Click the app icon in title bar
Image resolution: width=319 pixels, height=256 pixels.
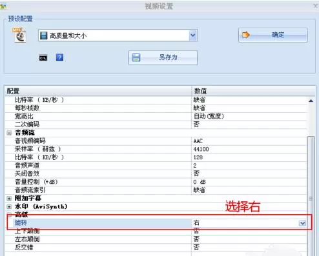point(3,6)
